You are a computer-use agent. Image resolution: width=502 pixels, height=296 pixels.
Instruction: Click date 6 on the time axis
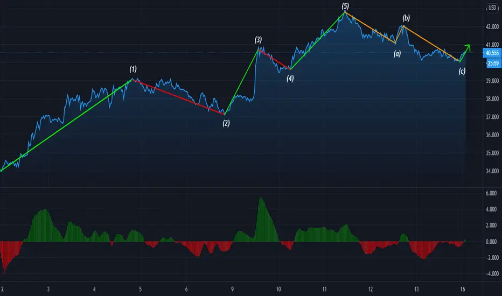tap(186, 290)
